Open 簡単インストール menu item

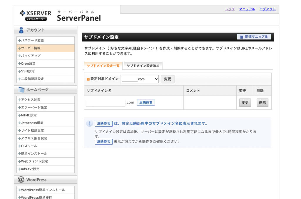coord(46,153)
